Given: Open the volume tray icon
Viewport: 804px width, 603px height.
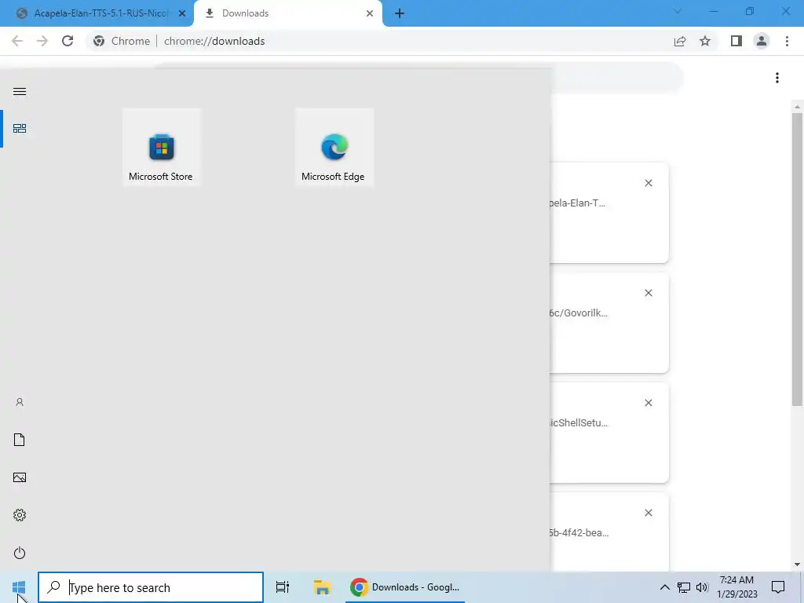Looking at the screenshot, I should (x=702, y=587).
